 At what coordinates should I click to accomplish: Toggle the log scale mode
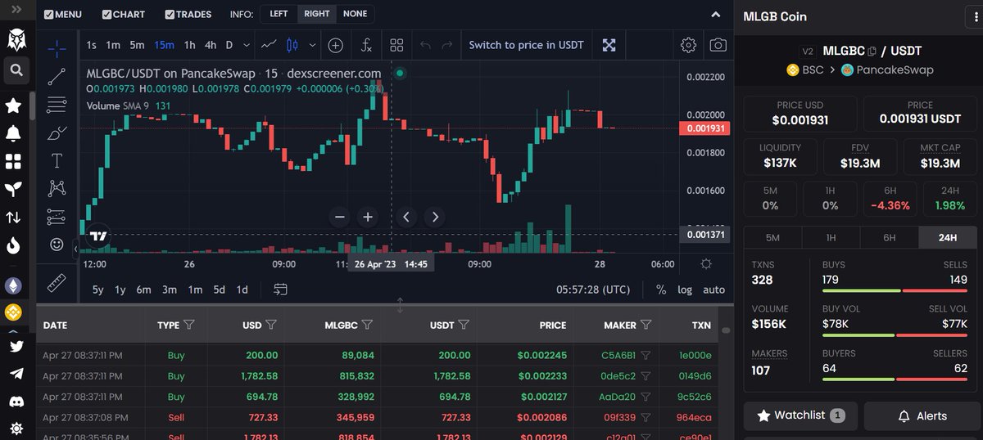pyautogui.click(x=685, y=290)
